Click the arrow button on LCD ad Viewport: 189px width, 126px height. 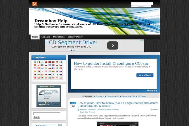tap(113, 45)
